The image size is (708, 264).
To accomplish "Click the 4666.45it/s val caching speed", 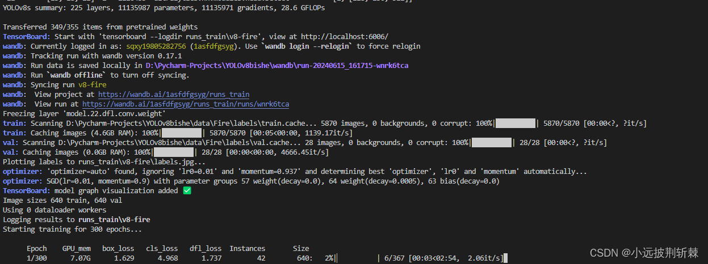I will point(305,152).
